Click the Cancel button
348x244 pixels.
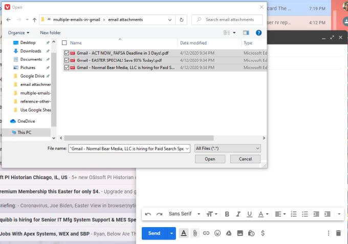(x=245, y=159)
